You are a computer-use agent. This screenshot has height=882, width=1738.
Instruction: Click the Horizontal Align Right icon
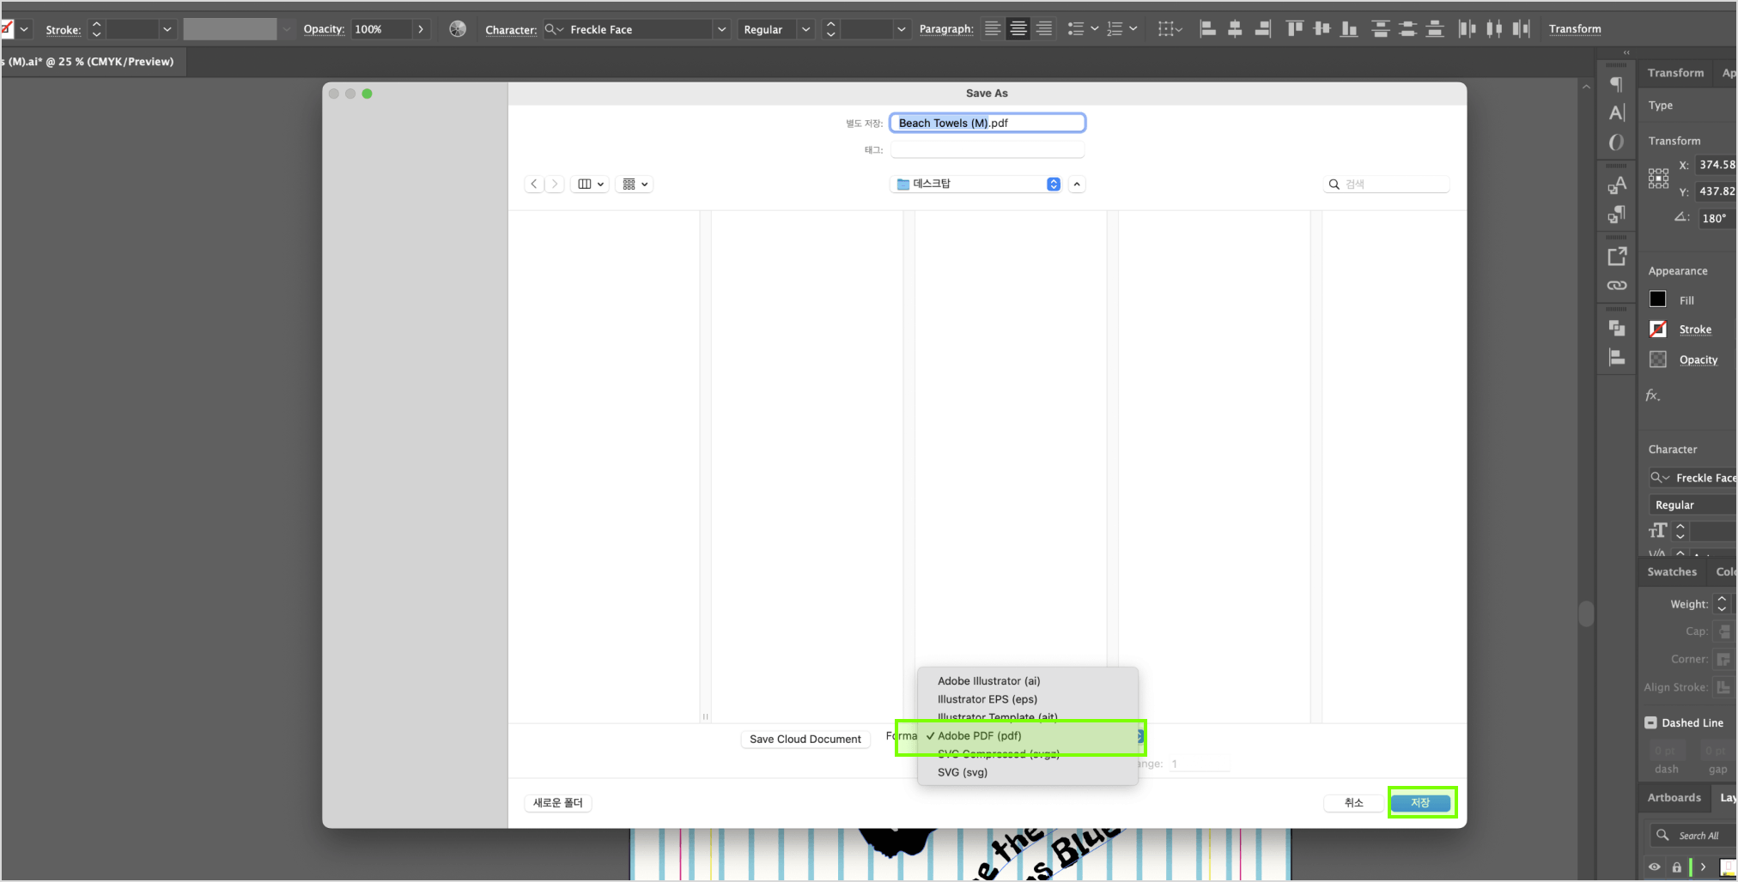pyautogui.click(x=1262, y=29)
